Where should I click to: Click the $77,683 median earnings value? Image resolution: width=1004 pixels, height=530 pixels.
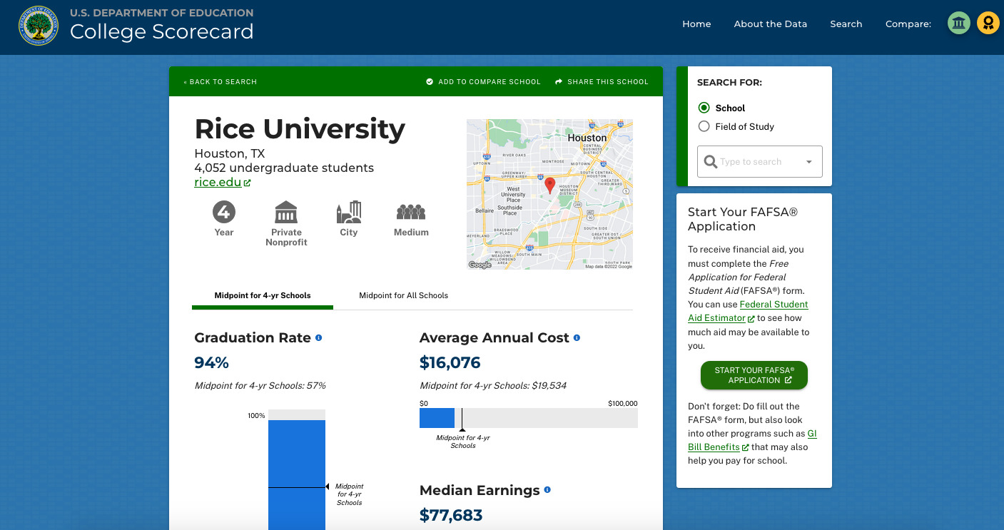(451, 515)
